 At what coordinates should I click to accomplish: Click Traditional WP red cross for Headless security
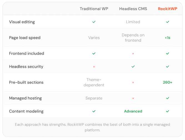(94, 67)
